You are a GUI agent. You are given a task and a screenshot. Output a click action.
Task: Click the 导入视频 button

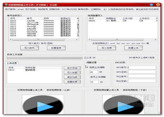click(x=107, y=48)
